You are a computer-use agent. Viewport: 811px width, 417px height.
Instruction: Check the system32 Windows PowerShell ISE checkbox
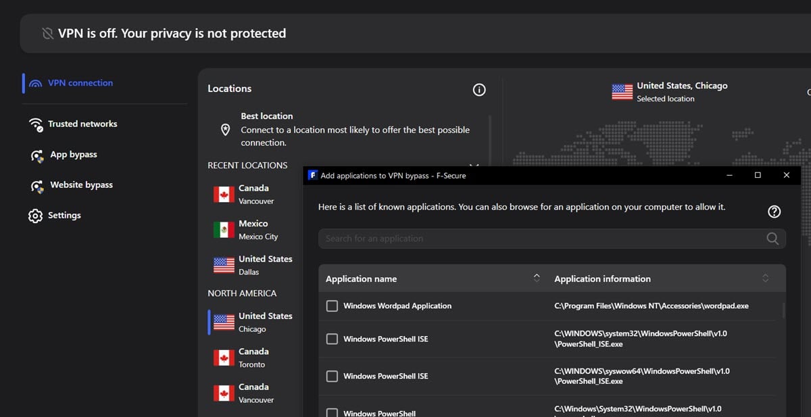332,339
